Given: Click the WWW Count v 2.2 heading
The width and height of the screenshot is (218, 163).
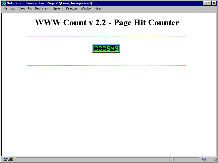Looking at the screenshot, I should click(107, 23).
